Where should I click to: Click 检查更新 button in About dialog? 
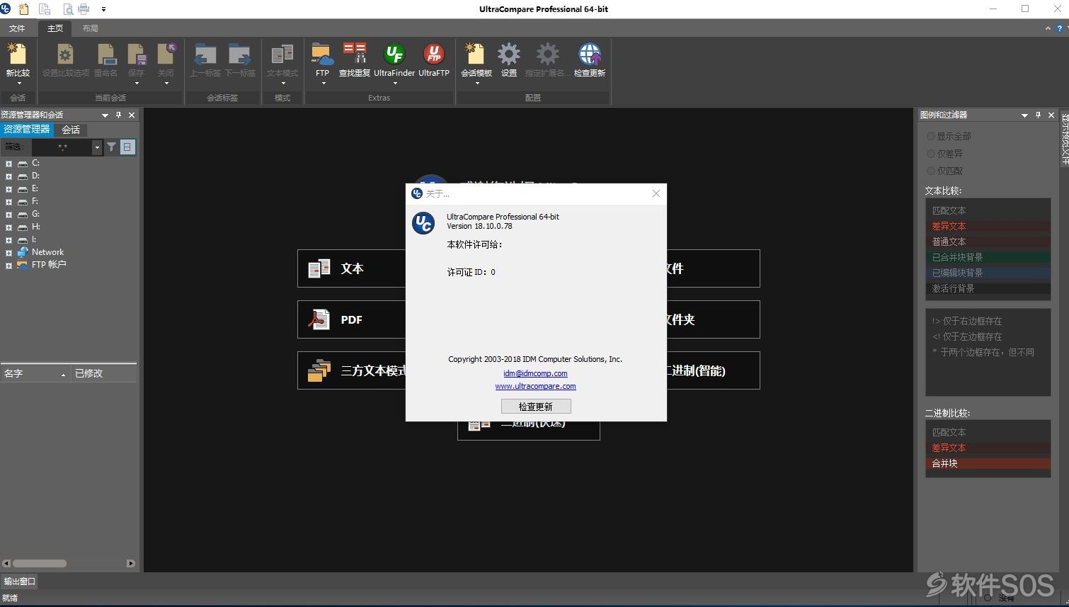pos(535,407)
